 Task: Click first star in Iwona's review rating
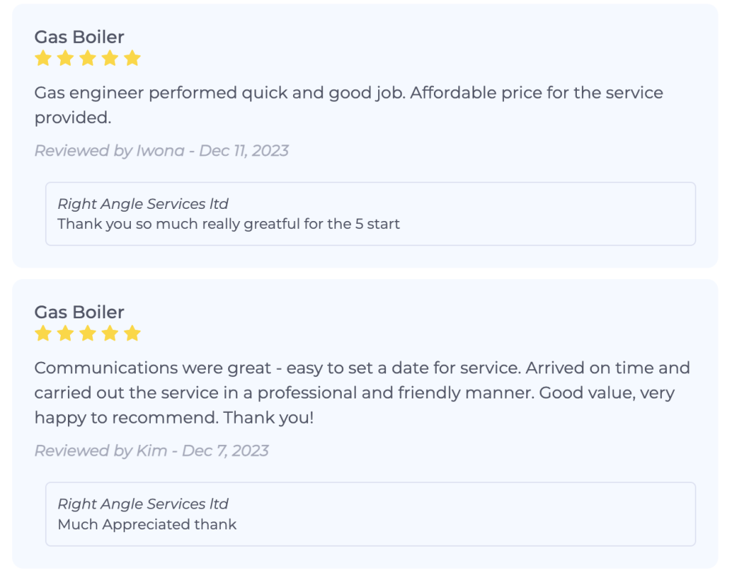click(43, 59)
